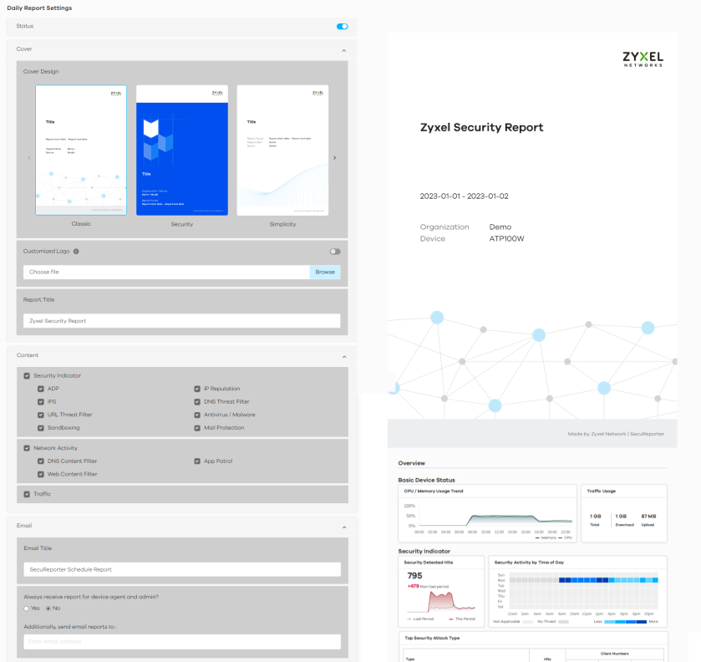The image size is (701, 662).
Task: Select the Simplicity cover design
Action: (282, 150)
